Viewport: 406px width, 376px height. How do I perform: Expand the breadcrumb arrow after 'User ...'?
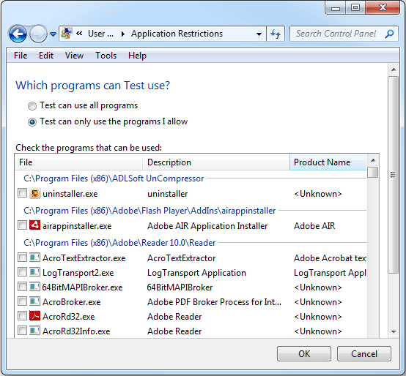point(123,34)
